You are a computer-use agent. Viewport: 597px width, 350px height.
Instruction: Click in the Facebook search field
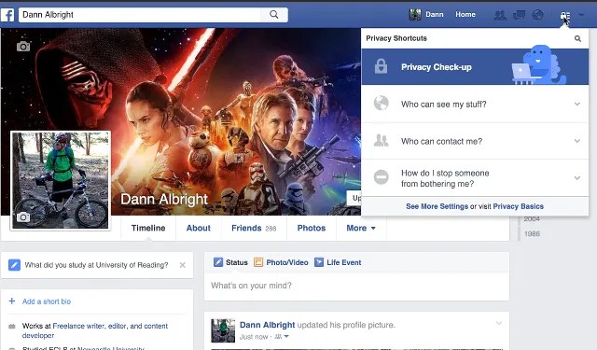[140, 15]
